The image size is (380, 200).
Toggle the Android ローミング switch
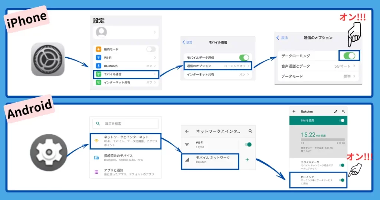(342, 180)
